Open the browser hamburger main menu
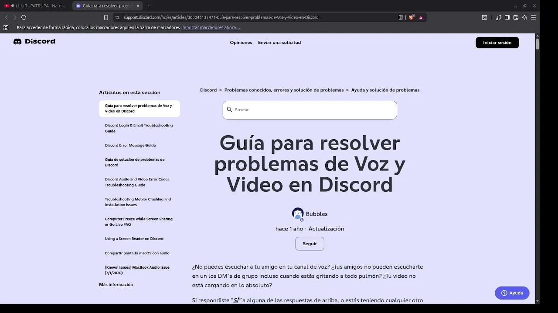The width and height of the screenshot is (558, 313). [x=533, y=17]
